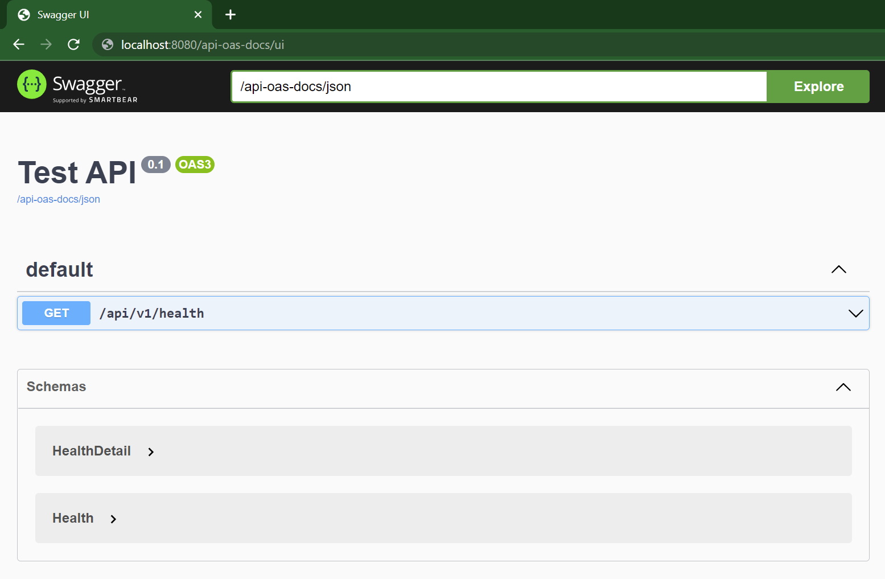This screenshot has height=579, width=885.
Task: Collapse the Schemas section
Action: [843, 387]
